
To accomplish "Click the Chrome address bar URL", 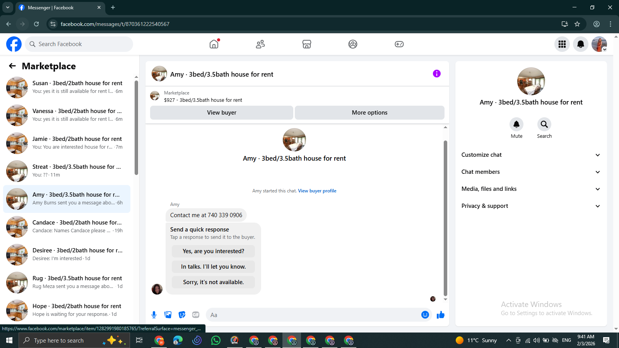I will click(115, 24).
